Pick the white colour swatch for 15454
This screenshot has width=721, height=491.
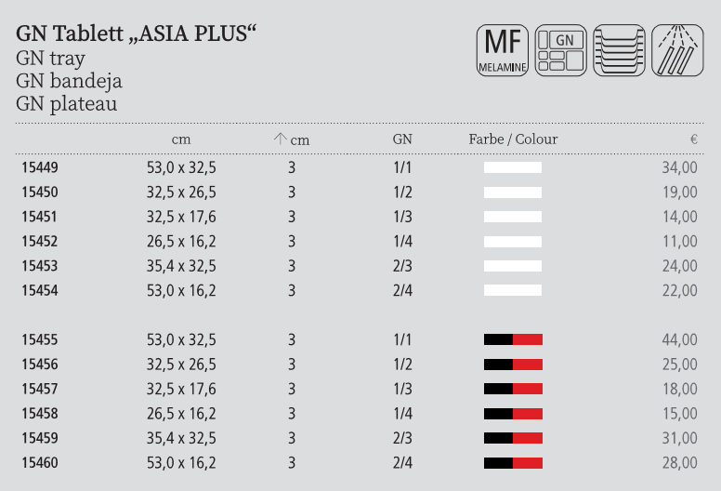pos(513,290)
